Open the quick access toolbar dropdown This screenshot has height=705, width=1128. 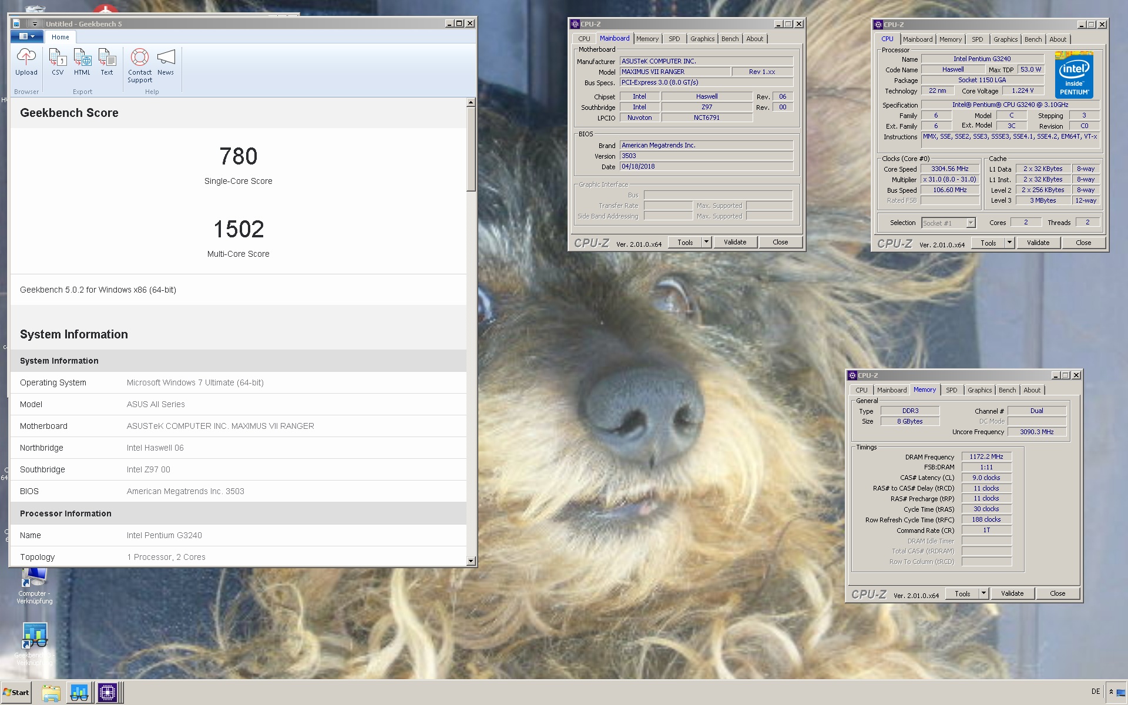pos(35,24)
